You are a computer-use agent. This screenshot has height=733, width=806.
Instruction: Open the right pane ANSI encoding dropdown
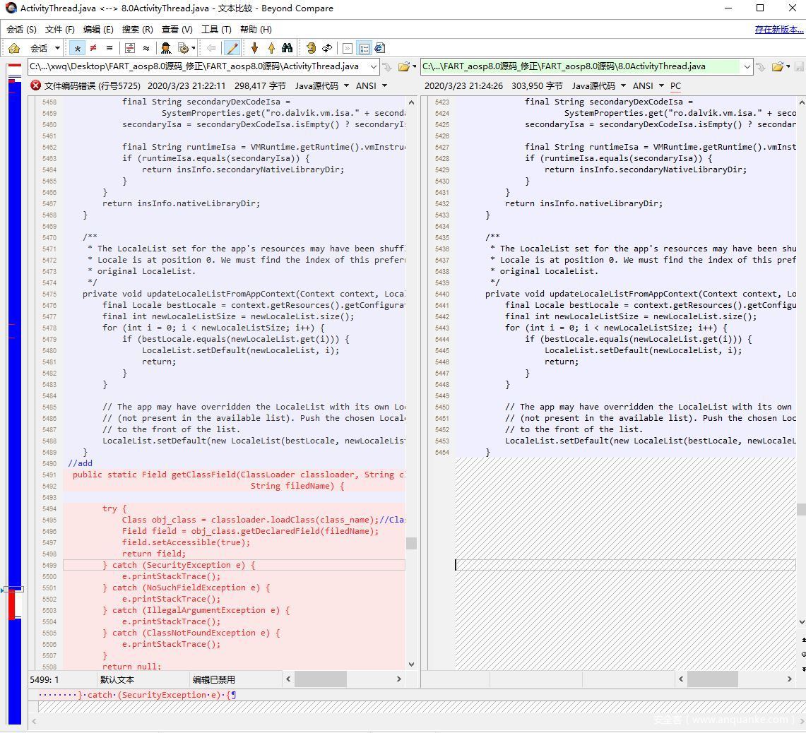tap(647, 85)
